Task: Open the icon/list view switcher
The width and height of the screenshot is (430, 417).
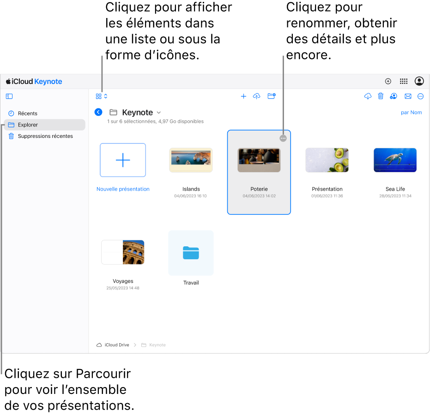Action: [102, 96]
